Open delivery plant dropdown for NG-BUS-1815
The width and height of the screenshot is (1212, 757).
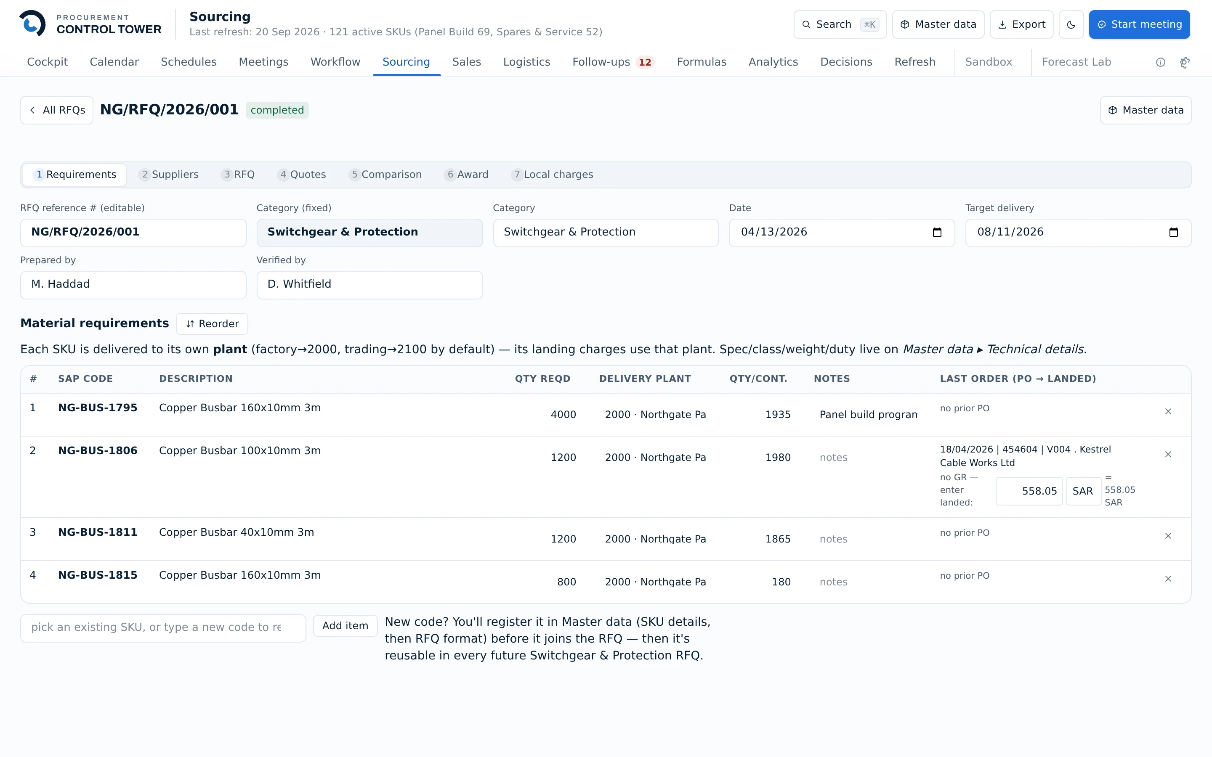(x=656, y=582)
